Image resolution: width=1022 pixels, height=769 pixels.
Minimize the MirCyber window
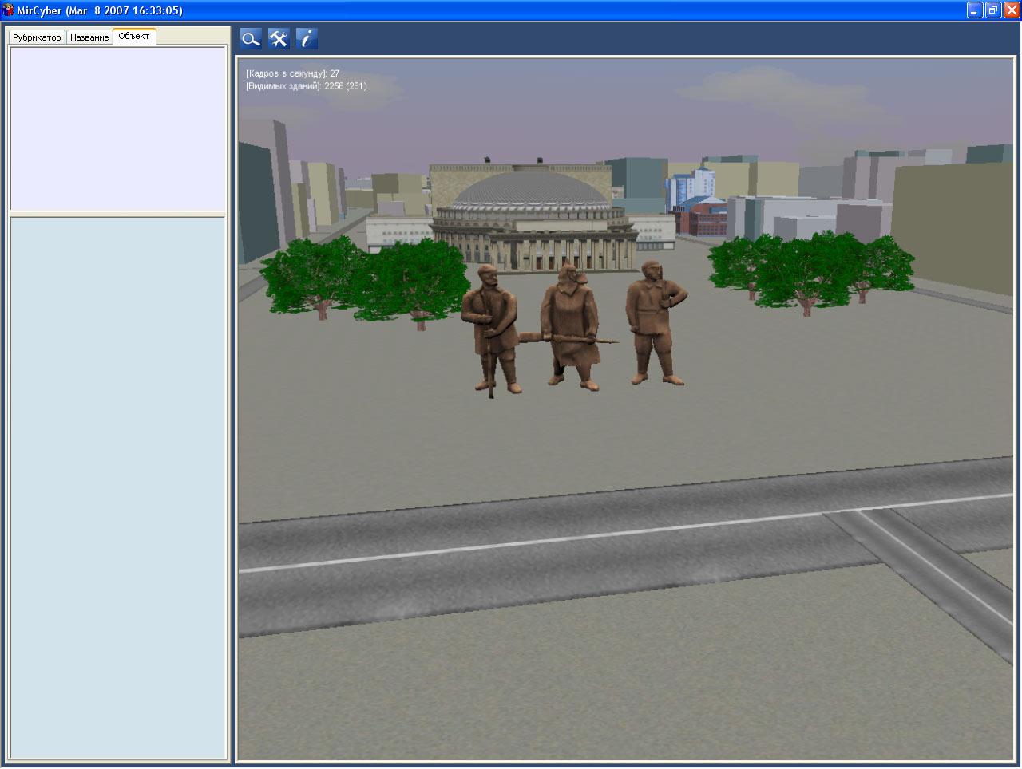[x=975, y=10]
